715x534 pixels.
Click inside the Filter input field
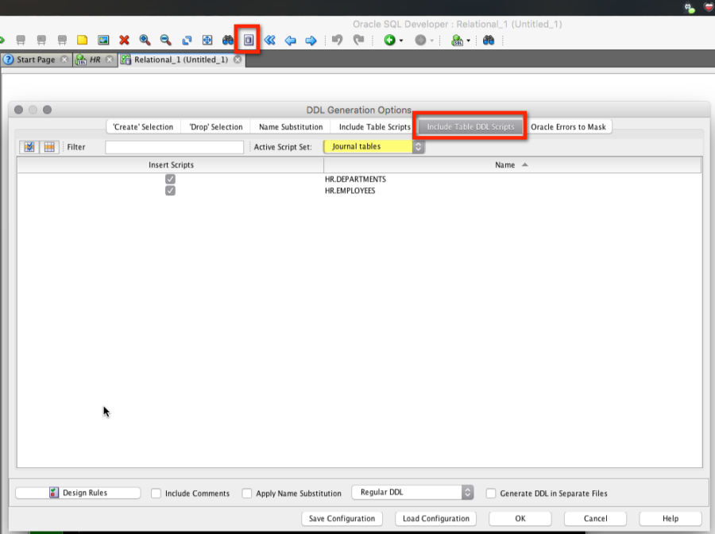point(173,146)
